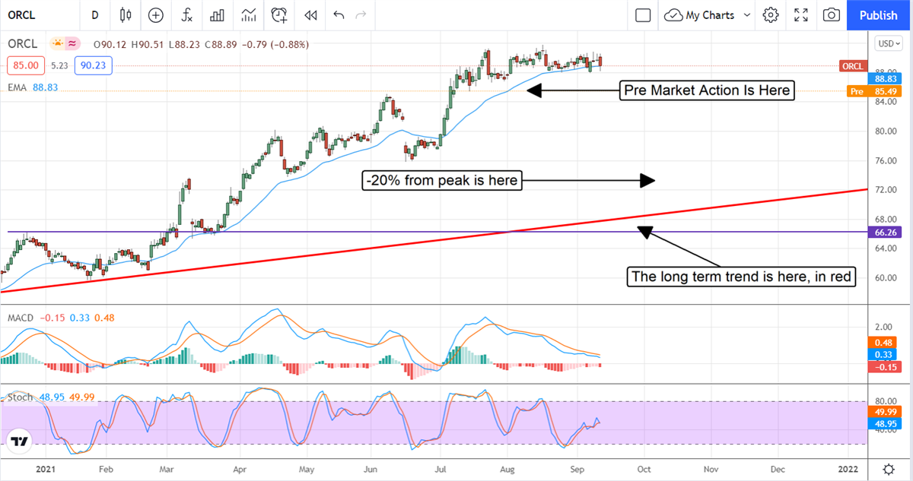Viewport: 913px width, 481px height.
Task: Open chart settings gear in top toolbar
Action: tap(771, 15)
